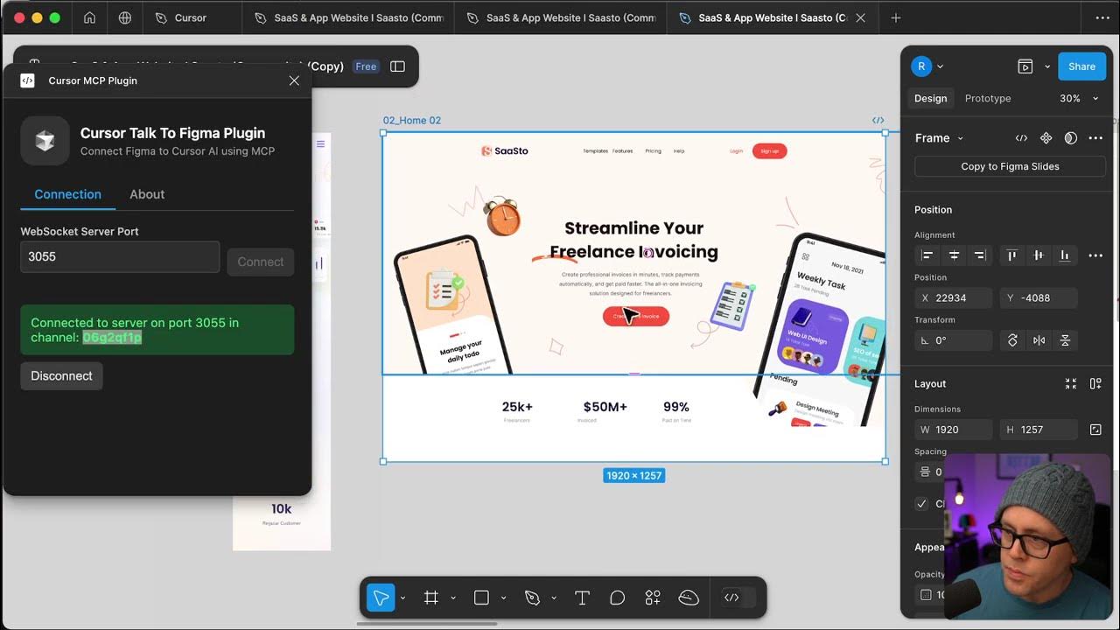Select the Frame tool
1120x630 pixels.
pos(430,597)
